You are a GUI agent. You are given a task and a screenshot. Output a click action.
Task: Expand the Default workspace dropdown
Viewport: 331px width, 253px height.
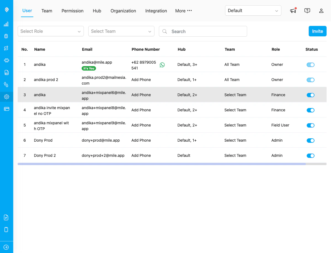pos(253,10)
